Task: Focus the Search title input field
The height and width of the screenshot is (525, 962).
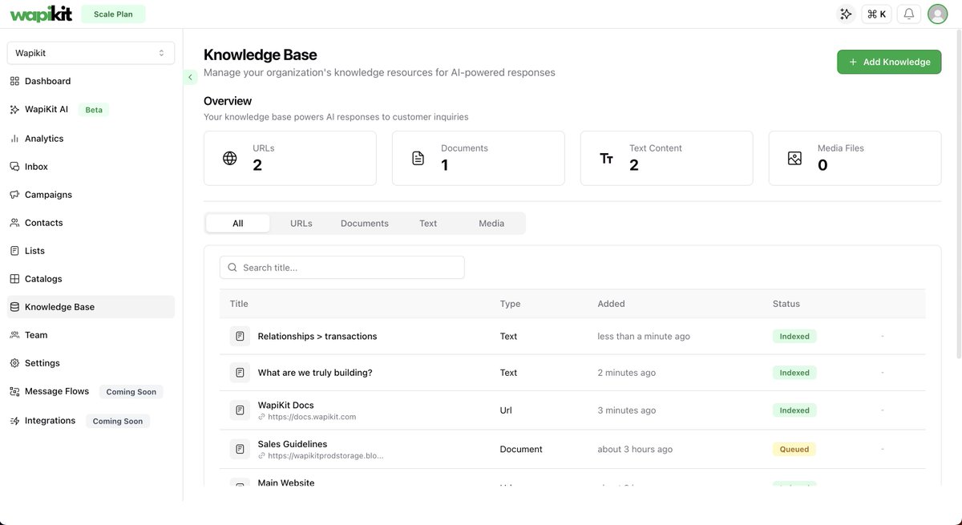Action: (x=342, y=268)
